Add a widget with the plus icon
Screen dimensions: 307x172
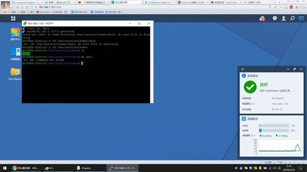click(243, 69)
